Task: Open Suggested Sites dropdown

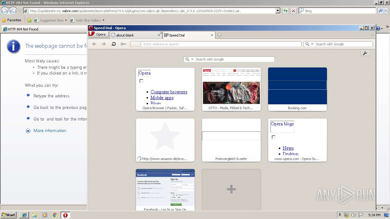Action: coord(51,20)
